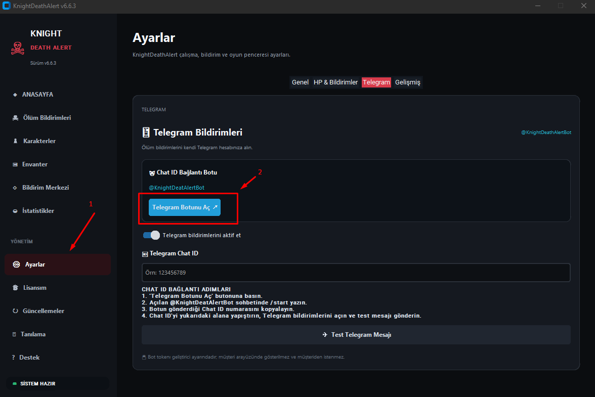Open the Gelişmiş tab
Screen dimensions: 595x397
(x=408, y=82)
